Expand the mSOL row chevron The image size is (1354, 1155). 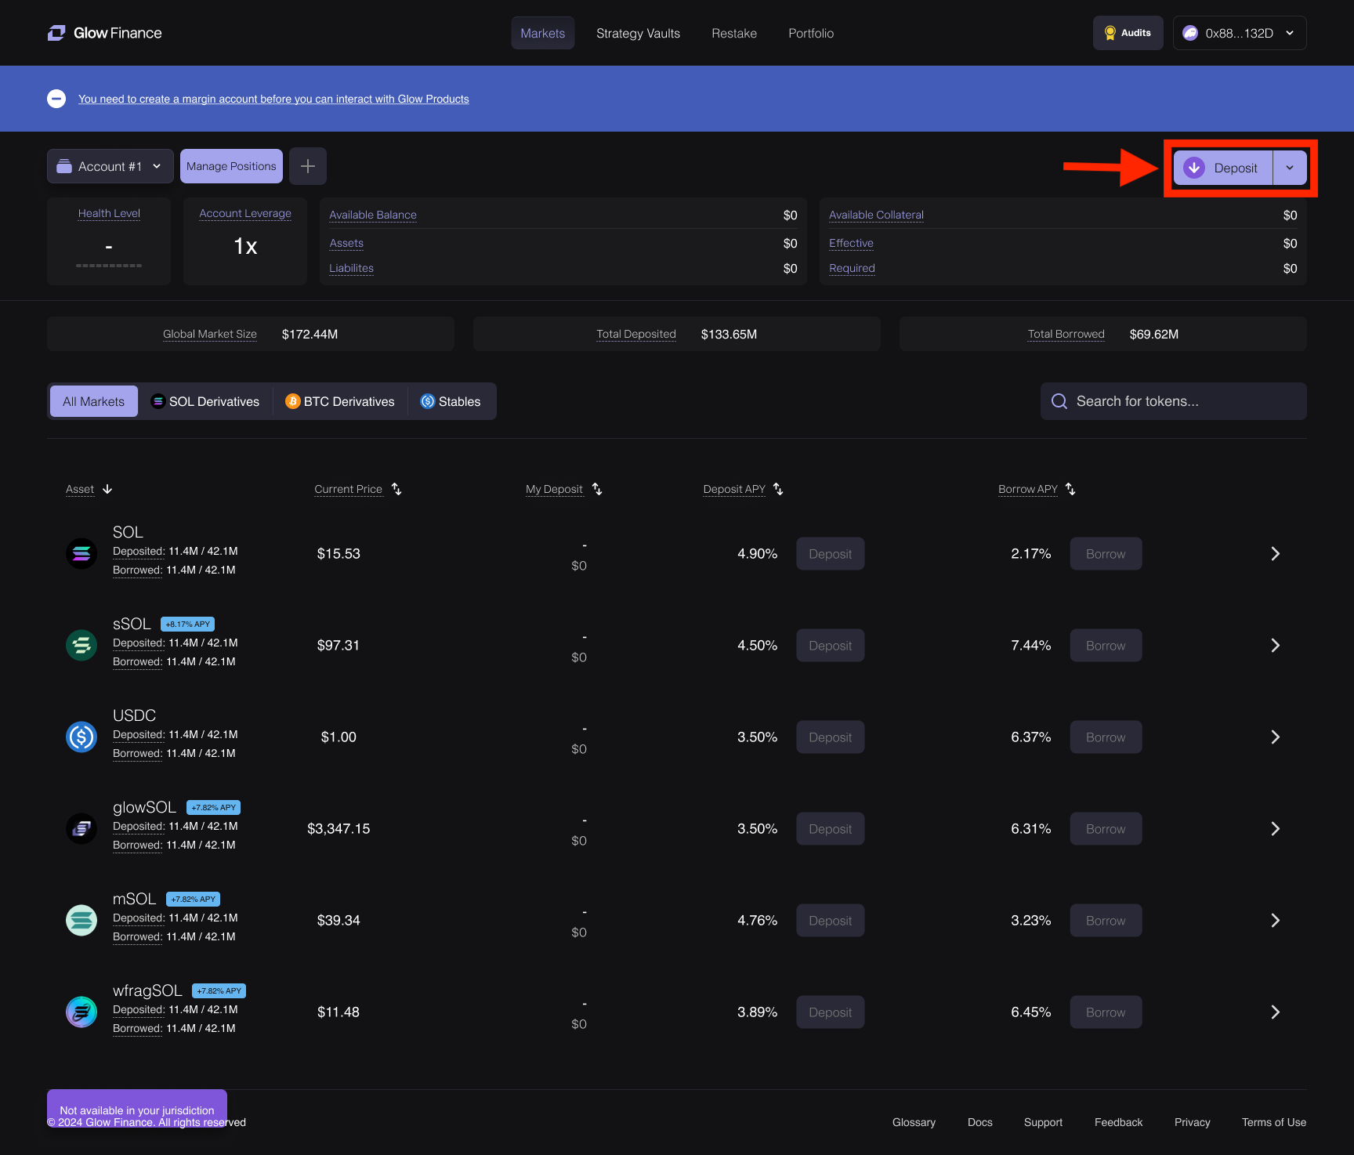[1275, 921]
